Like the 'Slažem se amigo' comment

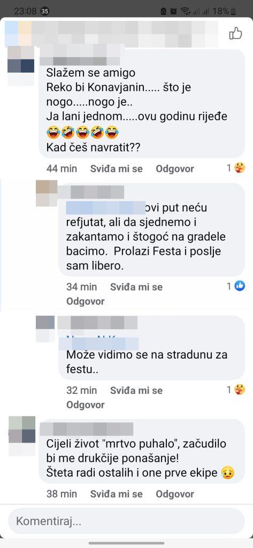117,169
